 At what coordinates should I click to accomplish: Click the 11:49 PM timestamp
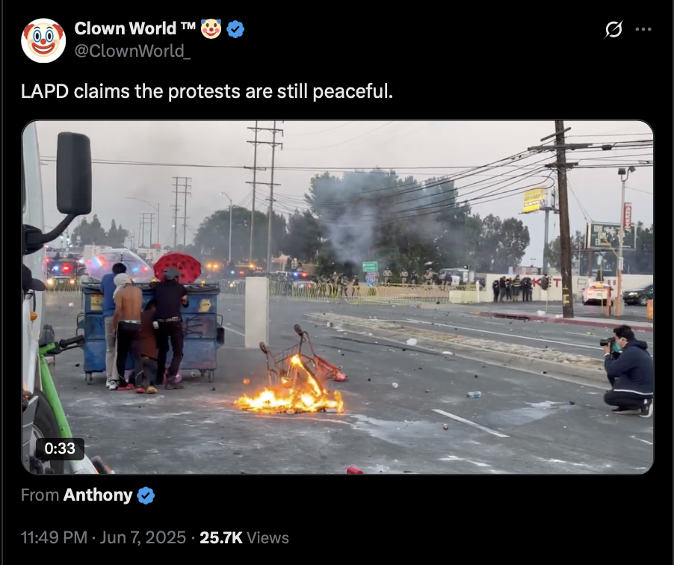[x=54, y=537]
